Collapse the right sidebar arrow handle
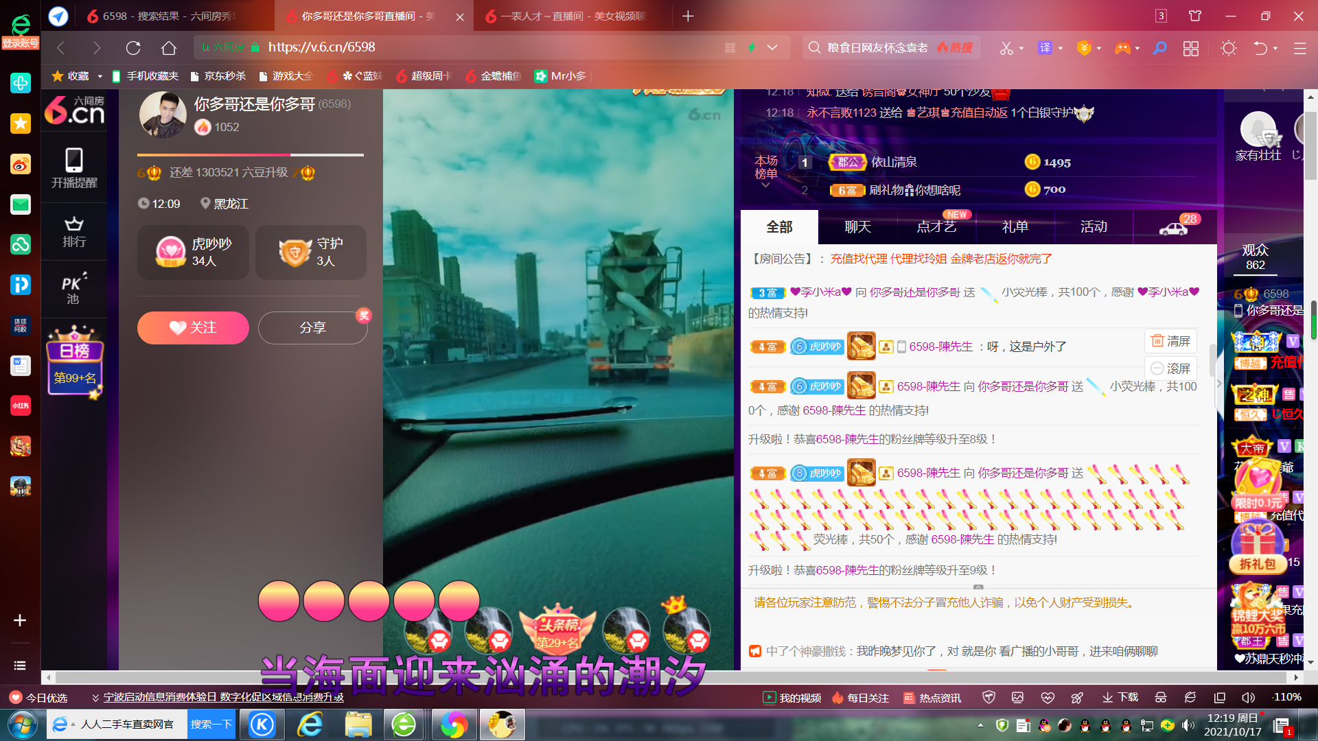1318x741 pixels. tap(1219, 384)
